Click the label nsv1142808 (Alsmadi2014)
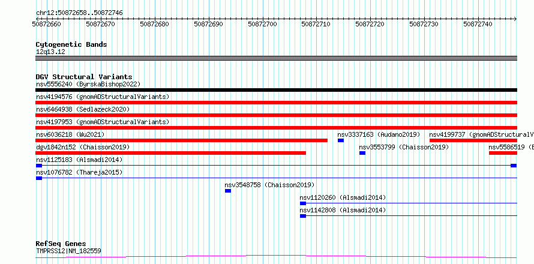Screen dimensions: 534x264 [x=343, y=210]
